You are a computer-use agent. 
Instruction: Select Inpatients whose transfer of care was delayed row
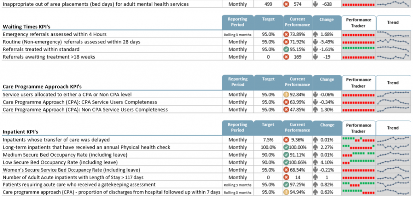[x=206, y=140]
